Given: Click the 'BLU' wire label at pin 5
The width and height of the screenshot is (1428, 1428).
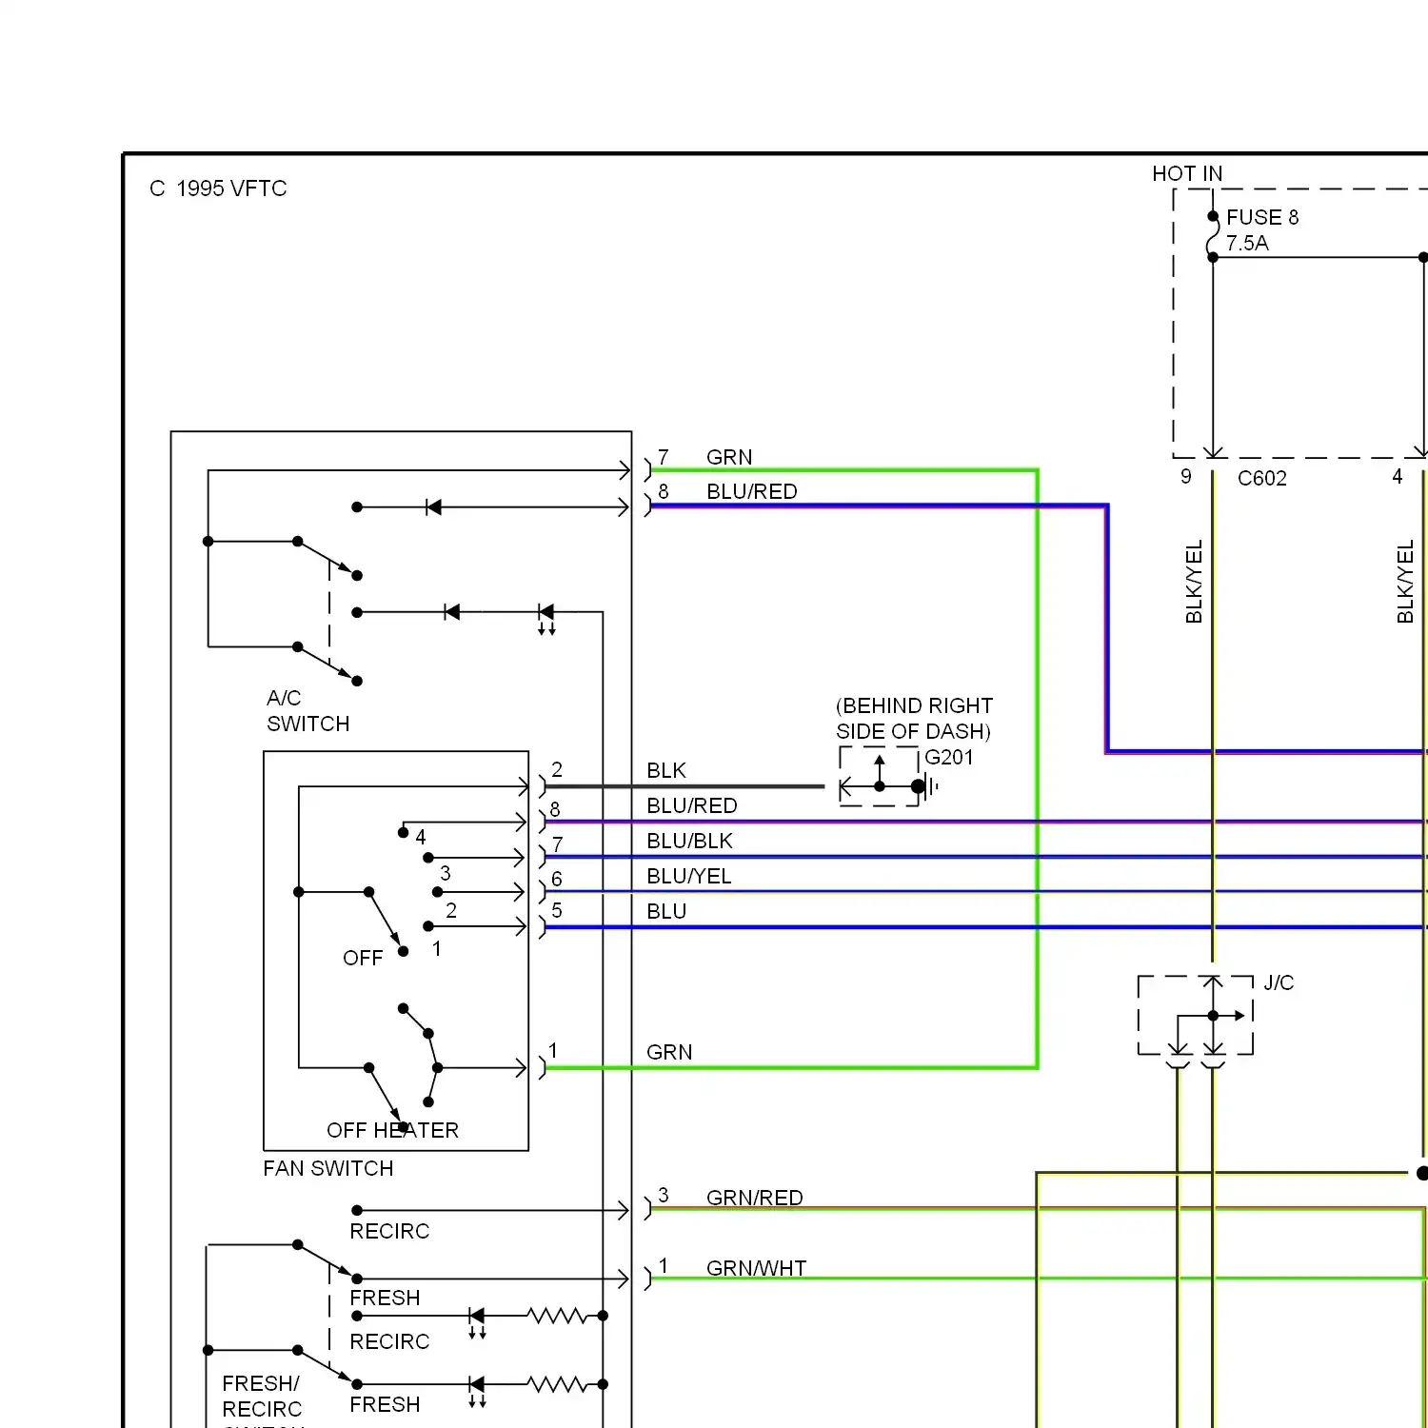Looking at the screenshot, I should tap(666, 911).
